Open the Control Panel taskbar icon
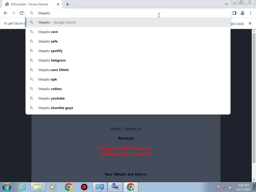The image size is (256, 192). [100, 187]
